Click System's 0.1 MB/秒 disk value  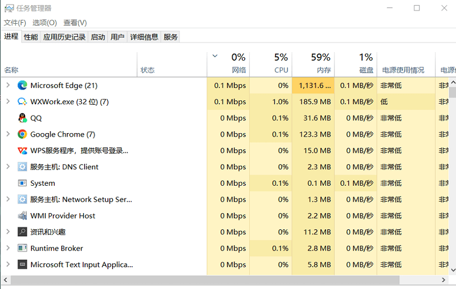(357, 183)
